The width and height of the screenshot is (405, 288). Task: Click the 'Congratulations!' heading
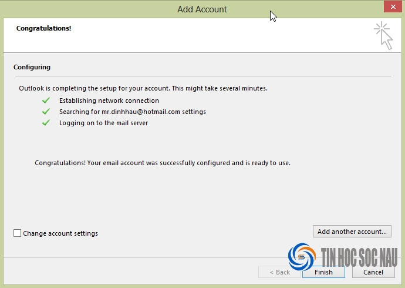(x=43, y=28)
